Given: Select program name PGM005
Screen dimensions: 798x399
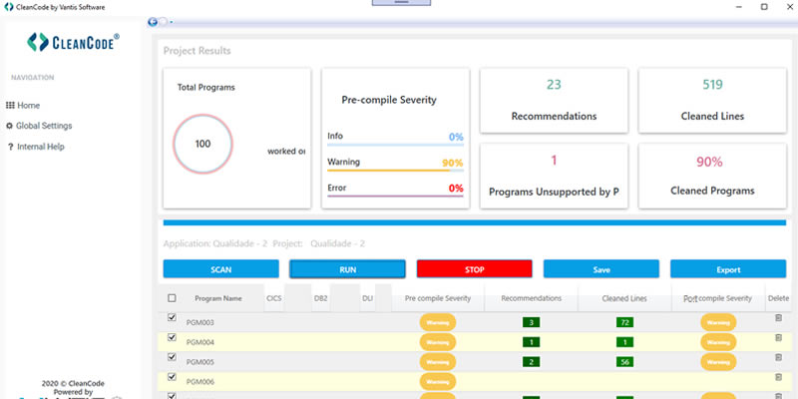Looking at the screenshot, I should pos(200,362).
